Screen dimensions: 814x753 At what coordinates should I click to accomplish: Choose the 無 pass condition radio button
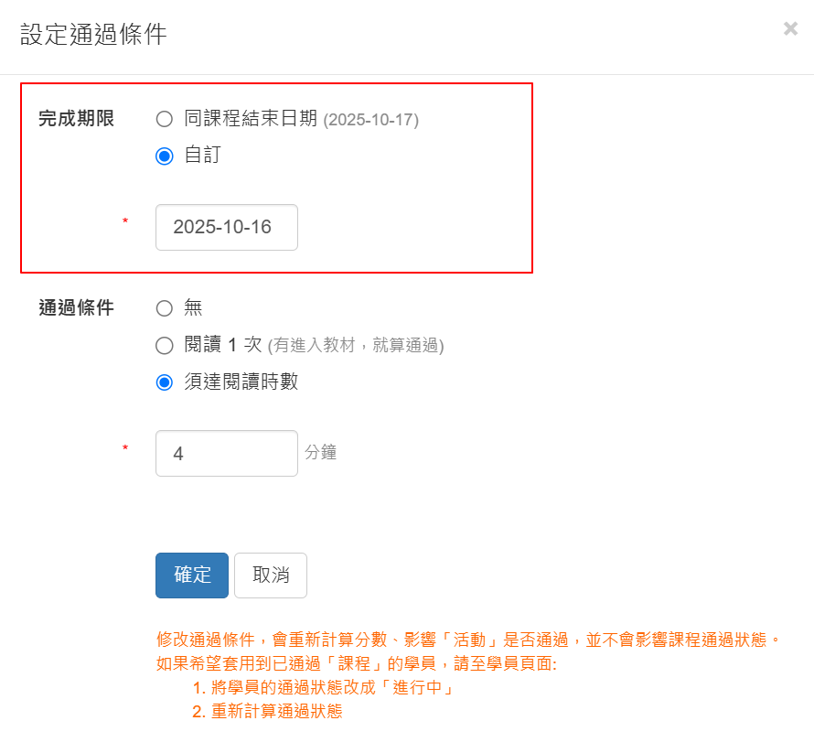(165, 308)
